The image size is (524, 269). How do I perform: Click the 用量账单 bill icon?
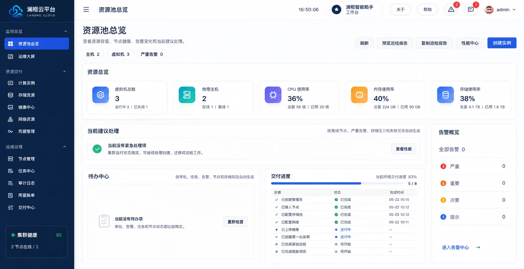click(x=10, y=195)
